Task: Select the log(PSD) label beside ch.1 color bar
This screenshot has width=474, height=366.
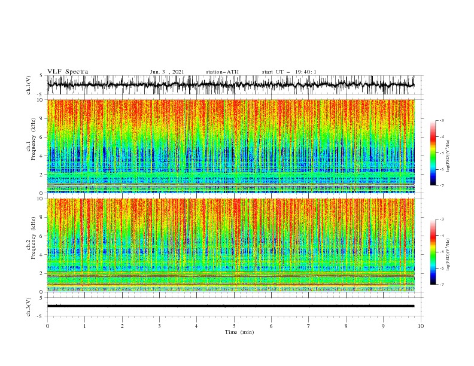Action: (448, 156)
